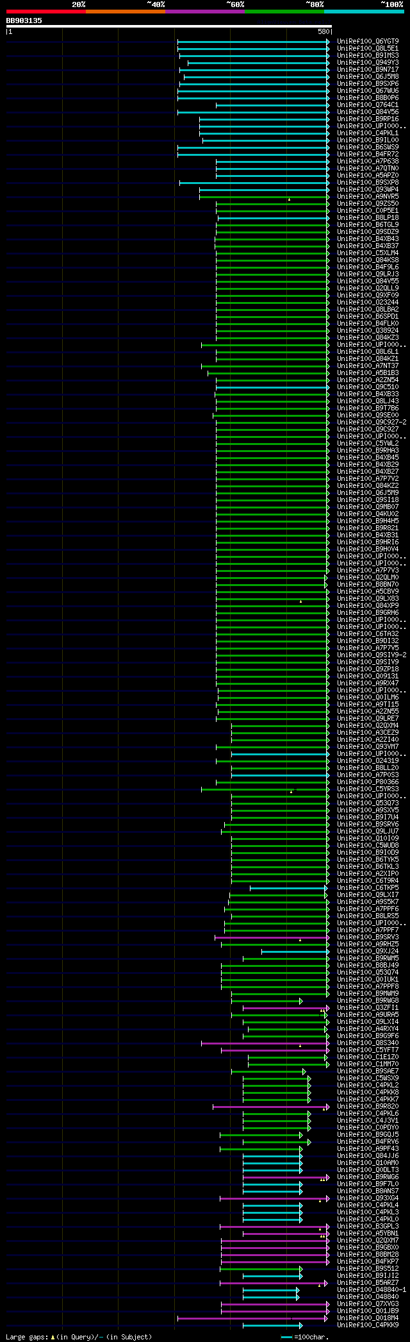Select label UniRef100_Q67WU6
The width and height of the screenshot is (410, 1342).
tap(368, 91)
